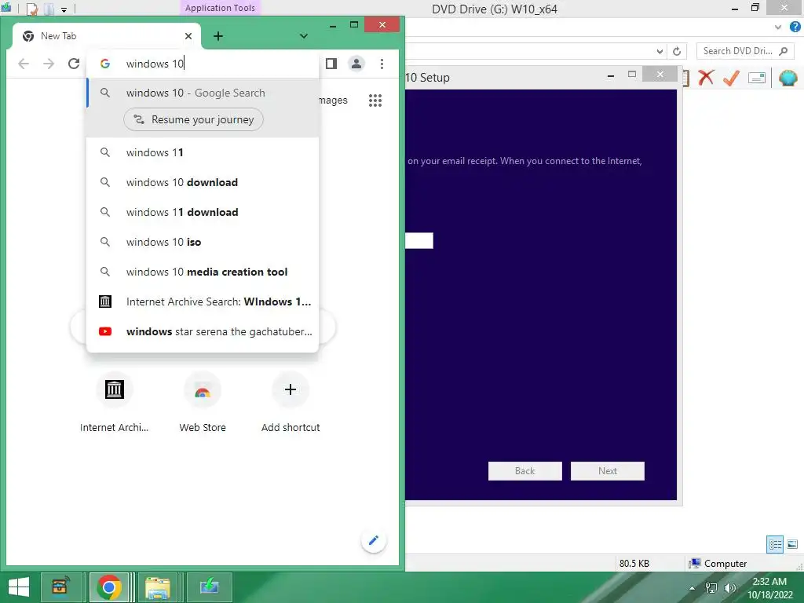
Task: Open the toolbox app on taskbar
Action: [x=61, y=587]
